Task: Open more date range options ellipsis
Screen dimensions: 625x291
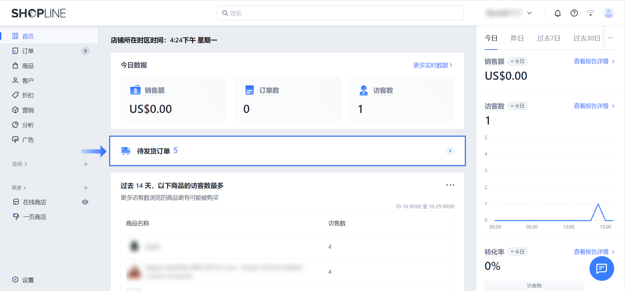Action: [x=610, y=38]
